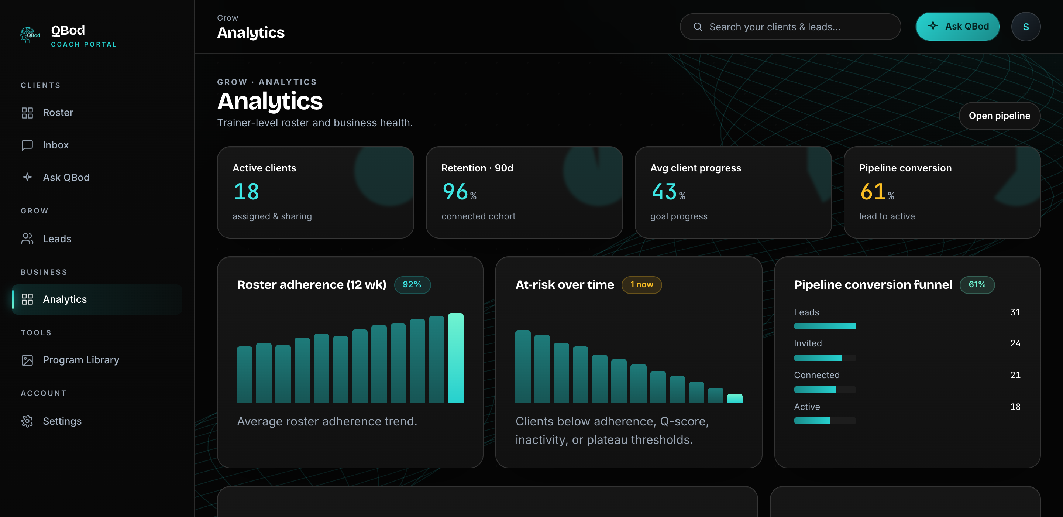This screenshot has width=1063, height=517.
Task: Click the 96% retention value
Action: (459, 192)
